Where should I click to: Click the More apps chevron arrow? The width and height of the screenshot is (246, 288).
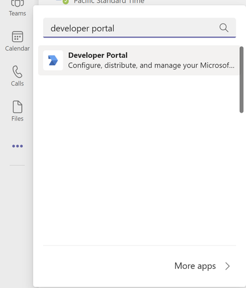point(228,266)
